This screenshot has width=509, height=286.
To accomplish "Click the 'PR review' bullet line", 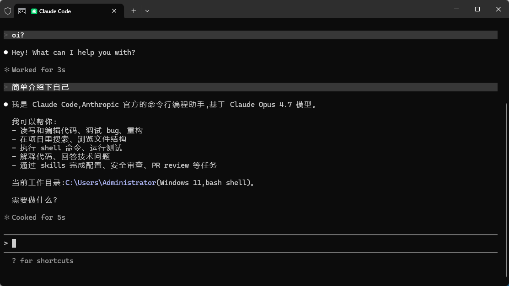I will coord(114,165).
